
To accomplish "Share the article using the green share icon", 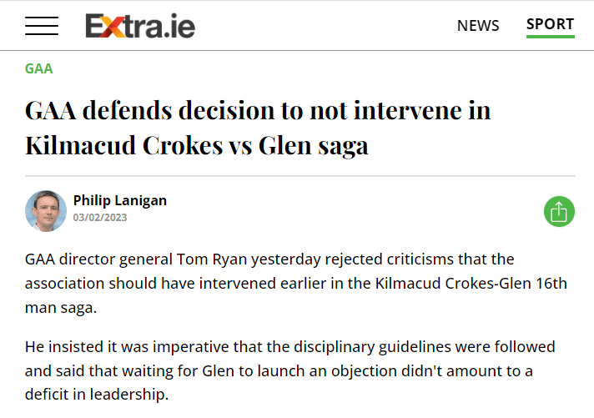I will tap(559, 211).
